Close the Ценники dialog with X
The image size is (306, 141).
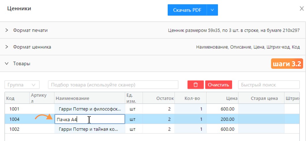click(302, 9)
